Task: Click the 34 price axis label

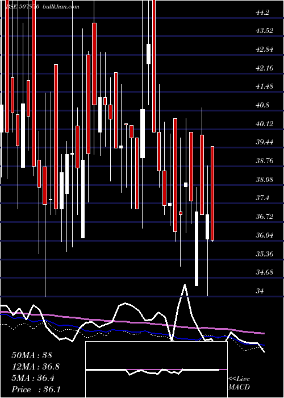Action: 260,291
